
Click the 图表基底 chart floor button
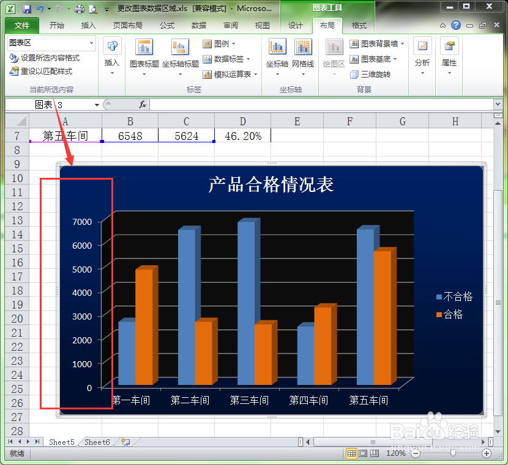pos(373,59)
